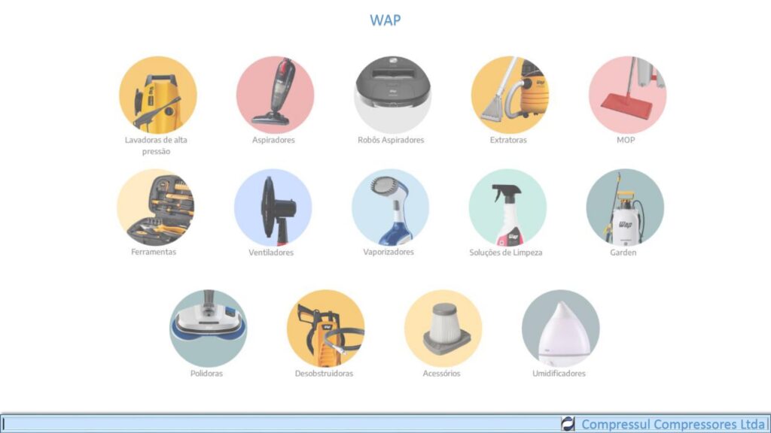Click the Extratoras text label
The height and width of the screenshot is (433, 771).
point(508,140)
